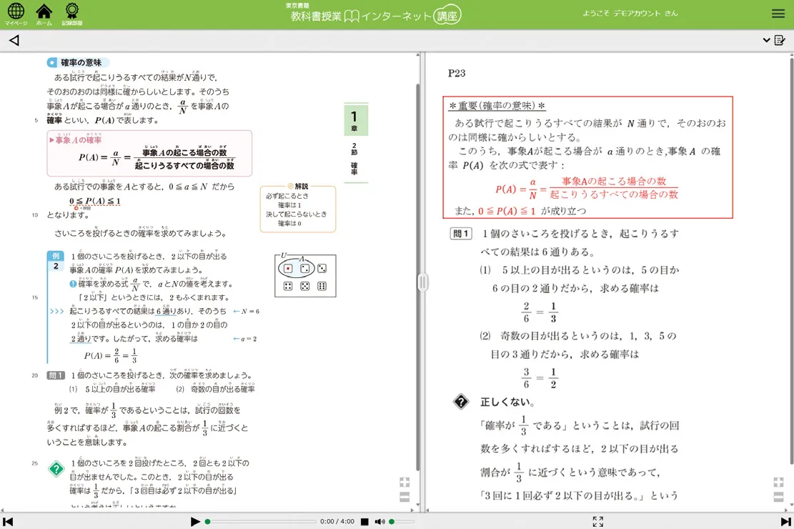Click 教科書授業インターネット講座 logo title
The height and width of the screenshot is (529, 794).
pos(375,15)
